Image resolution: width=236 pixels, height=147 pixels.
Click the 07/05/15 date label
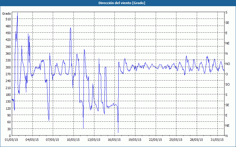pyautogui.click(x=53, y=140)
